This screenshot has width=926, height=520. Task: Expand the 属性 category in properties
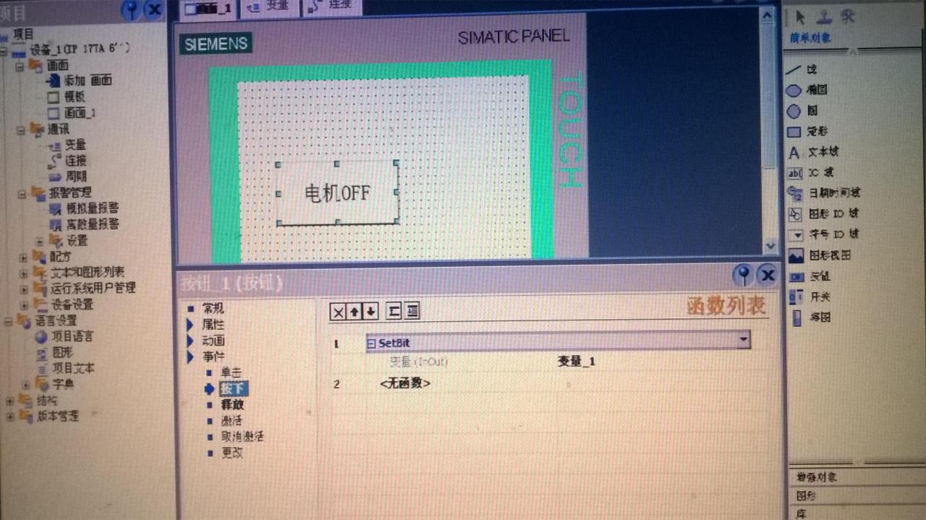coord(190,325)
